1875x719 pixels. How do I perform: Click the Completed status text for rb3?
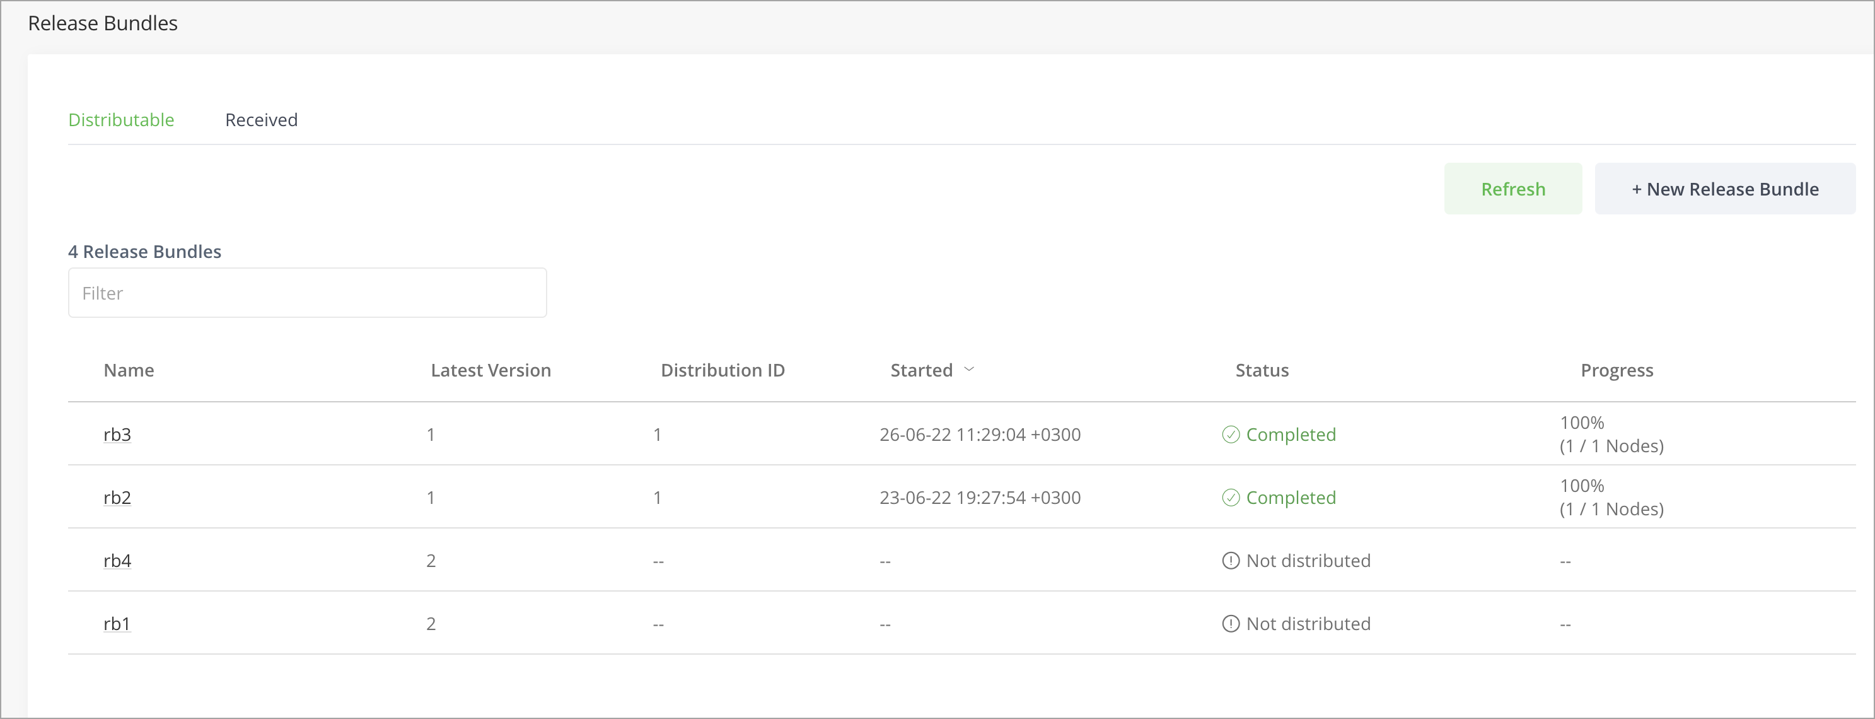pyautogui.click(x=1291, y=435)
